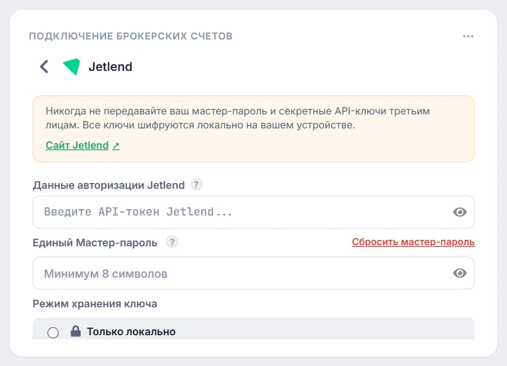Click the Jetlend title text
The width and height of the screenshot is (507, 366).
point(110,67)
